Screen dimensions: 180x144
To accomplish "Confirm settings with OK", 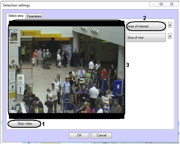I will tap(79, 135).
